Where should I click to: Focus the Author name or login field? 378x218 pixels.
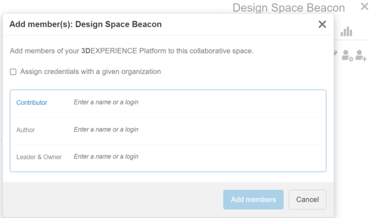(197, 129)
